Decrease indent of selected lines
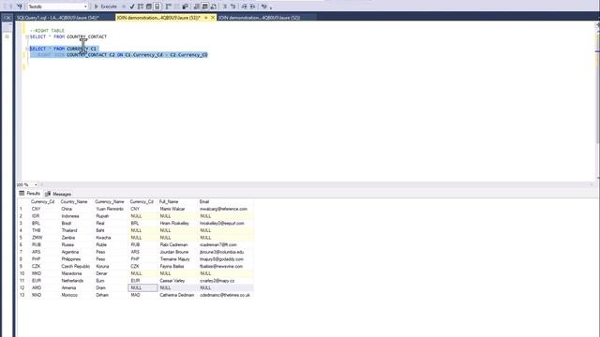 [244, 7]
